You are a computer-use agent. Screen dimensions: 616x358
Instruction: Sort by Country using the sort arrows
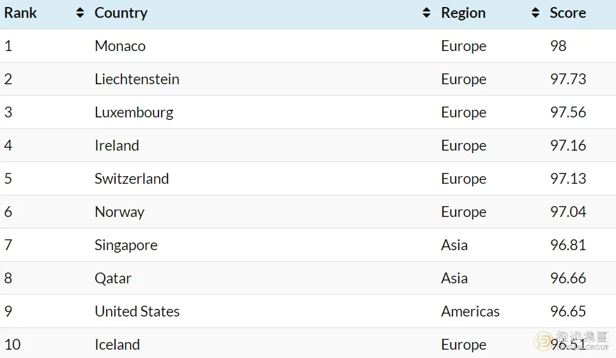point(426,13)
